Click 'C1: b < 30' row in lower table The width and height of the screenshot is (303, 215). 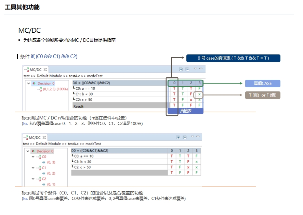(136, 162)
